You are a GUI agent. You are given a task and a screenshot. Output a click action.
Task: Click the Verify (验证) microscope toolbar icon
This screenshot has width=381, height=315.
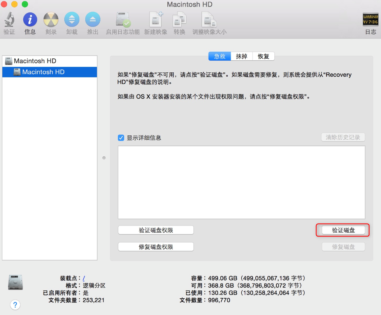9,19
